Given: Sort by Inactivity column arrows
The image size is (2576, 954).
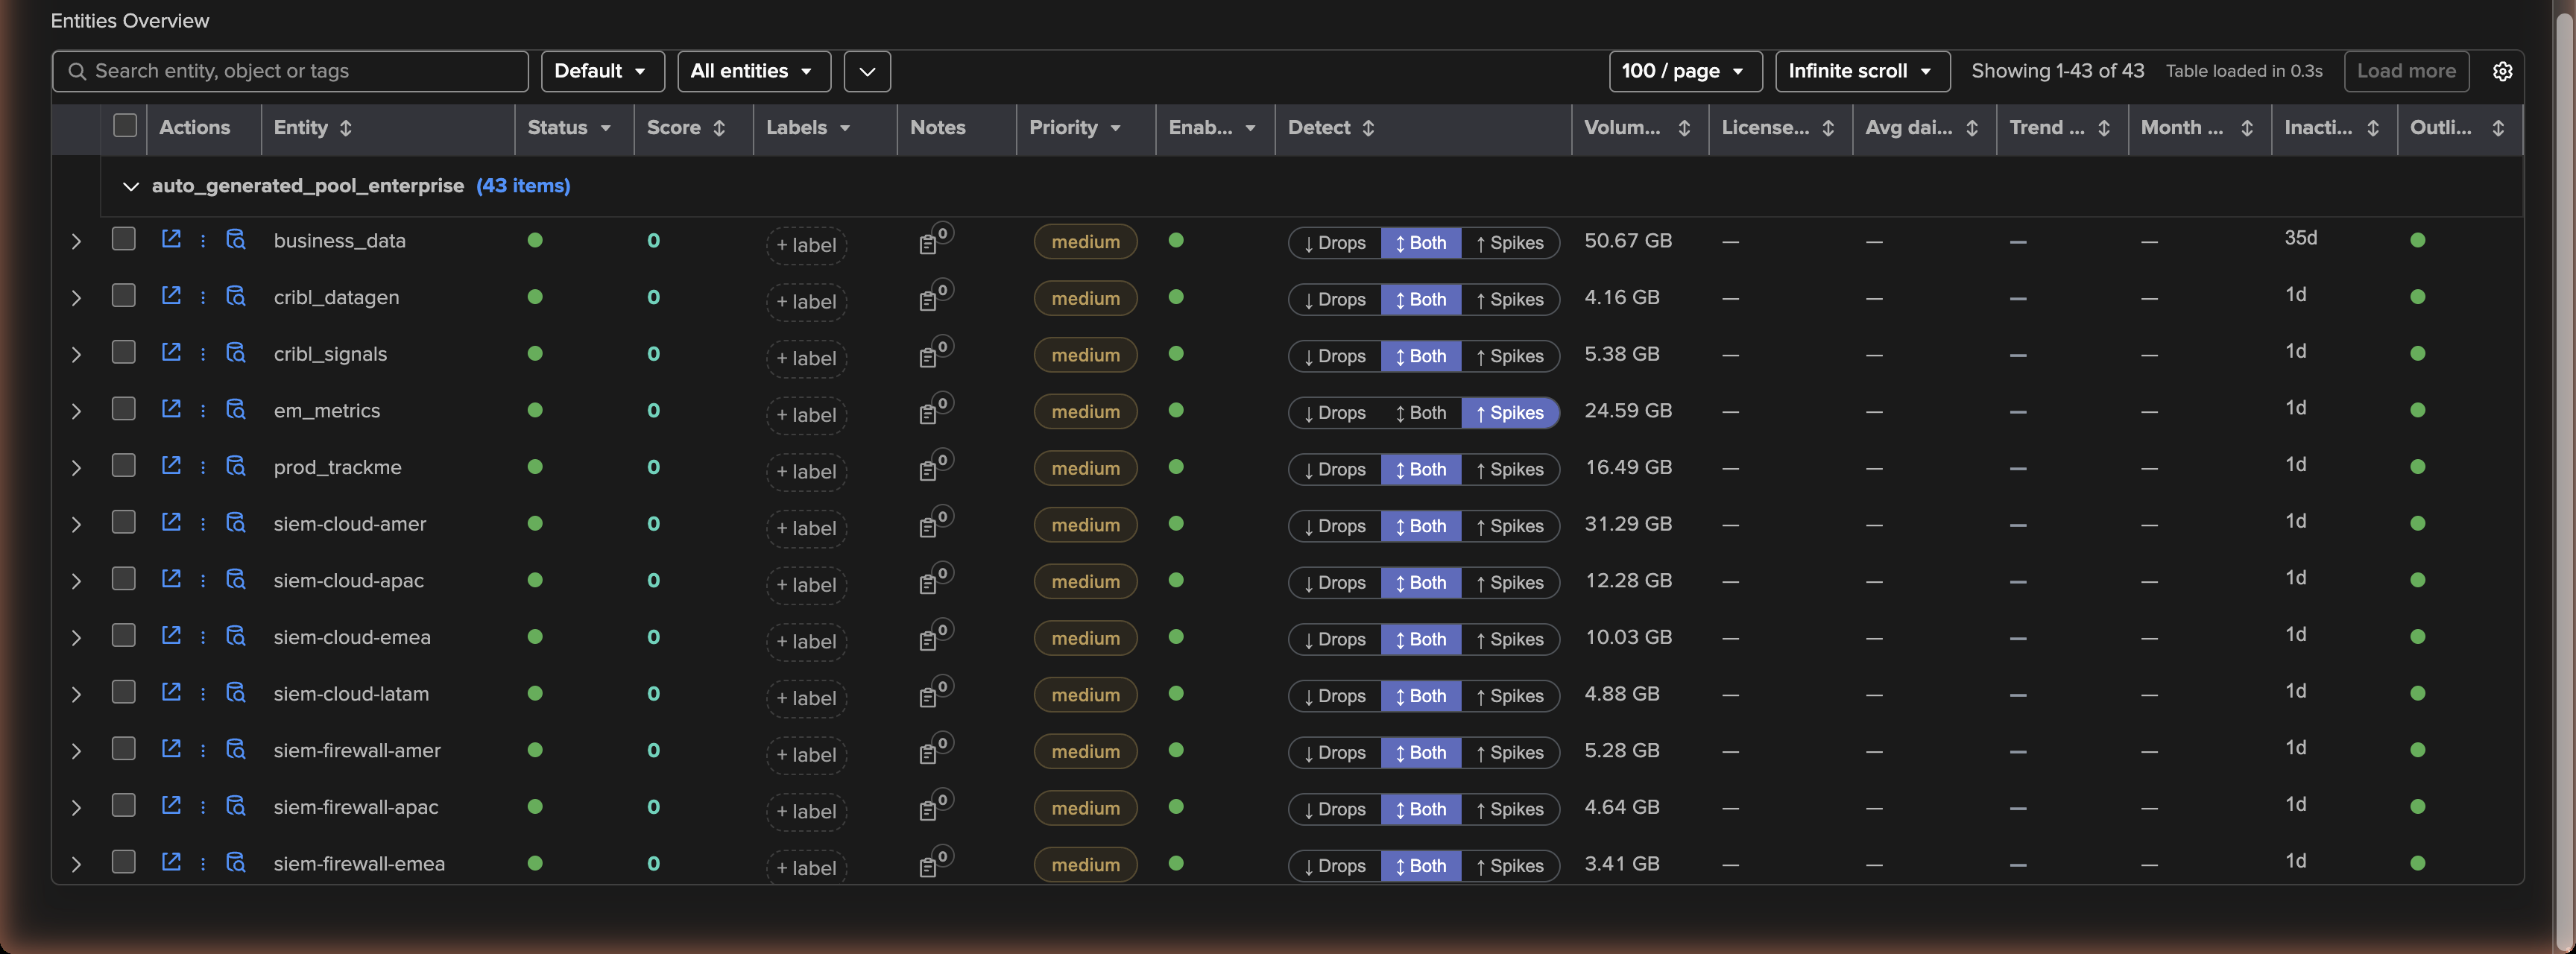Looking at the screenshot, I should click(2373, 128).
